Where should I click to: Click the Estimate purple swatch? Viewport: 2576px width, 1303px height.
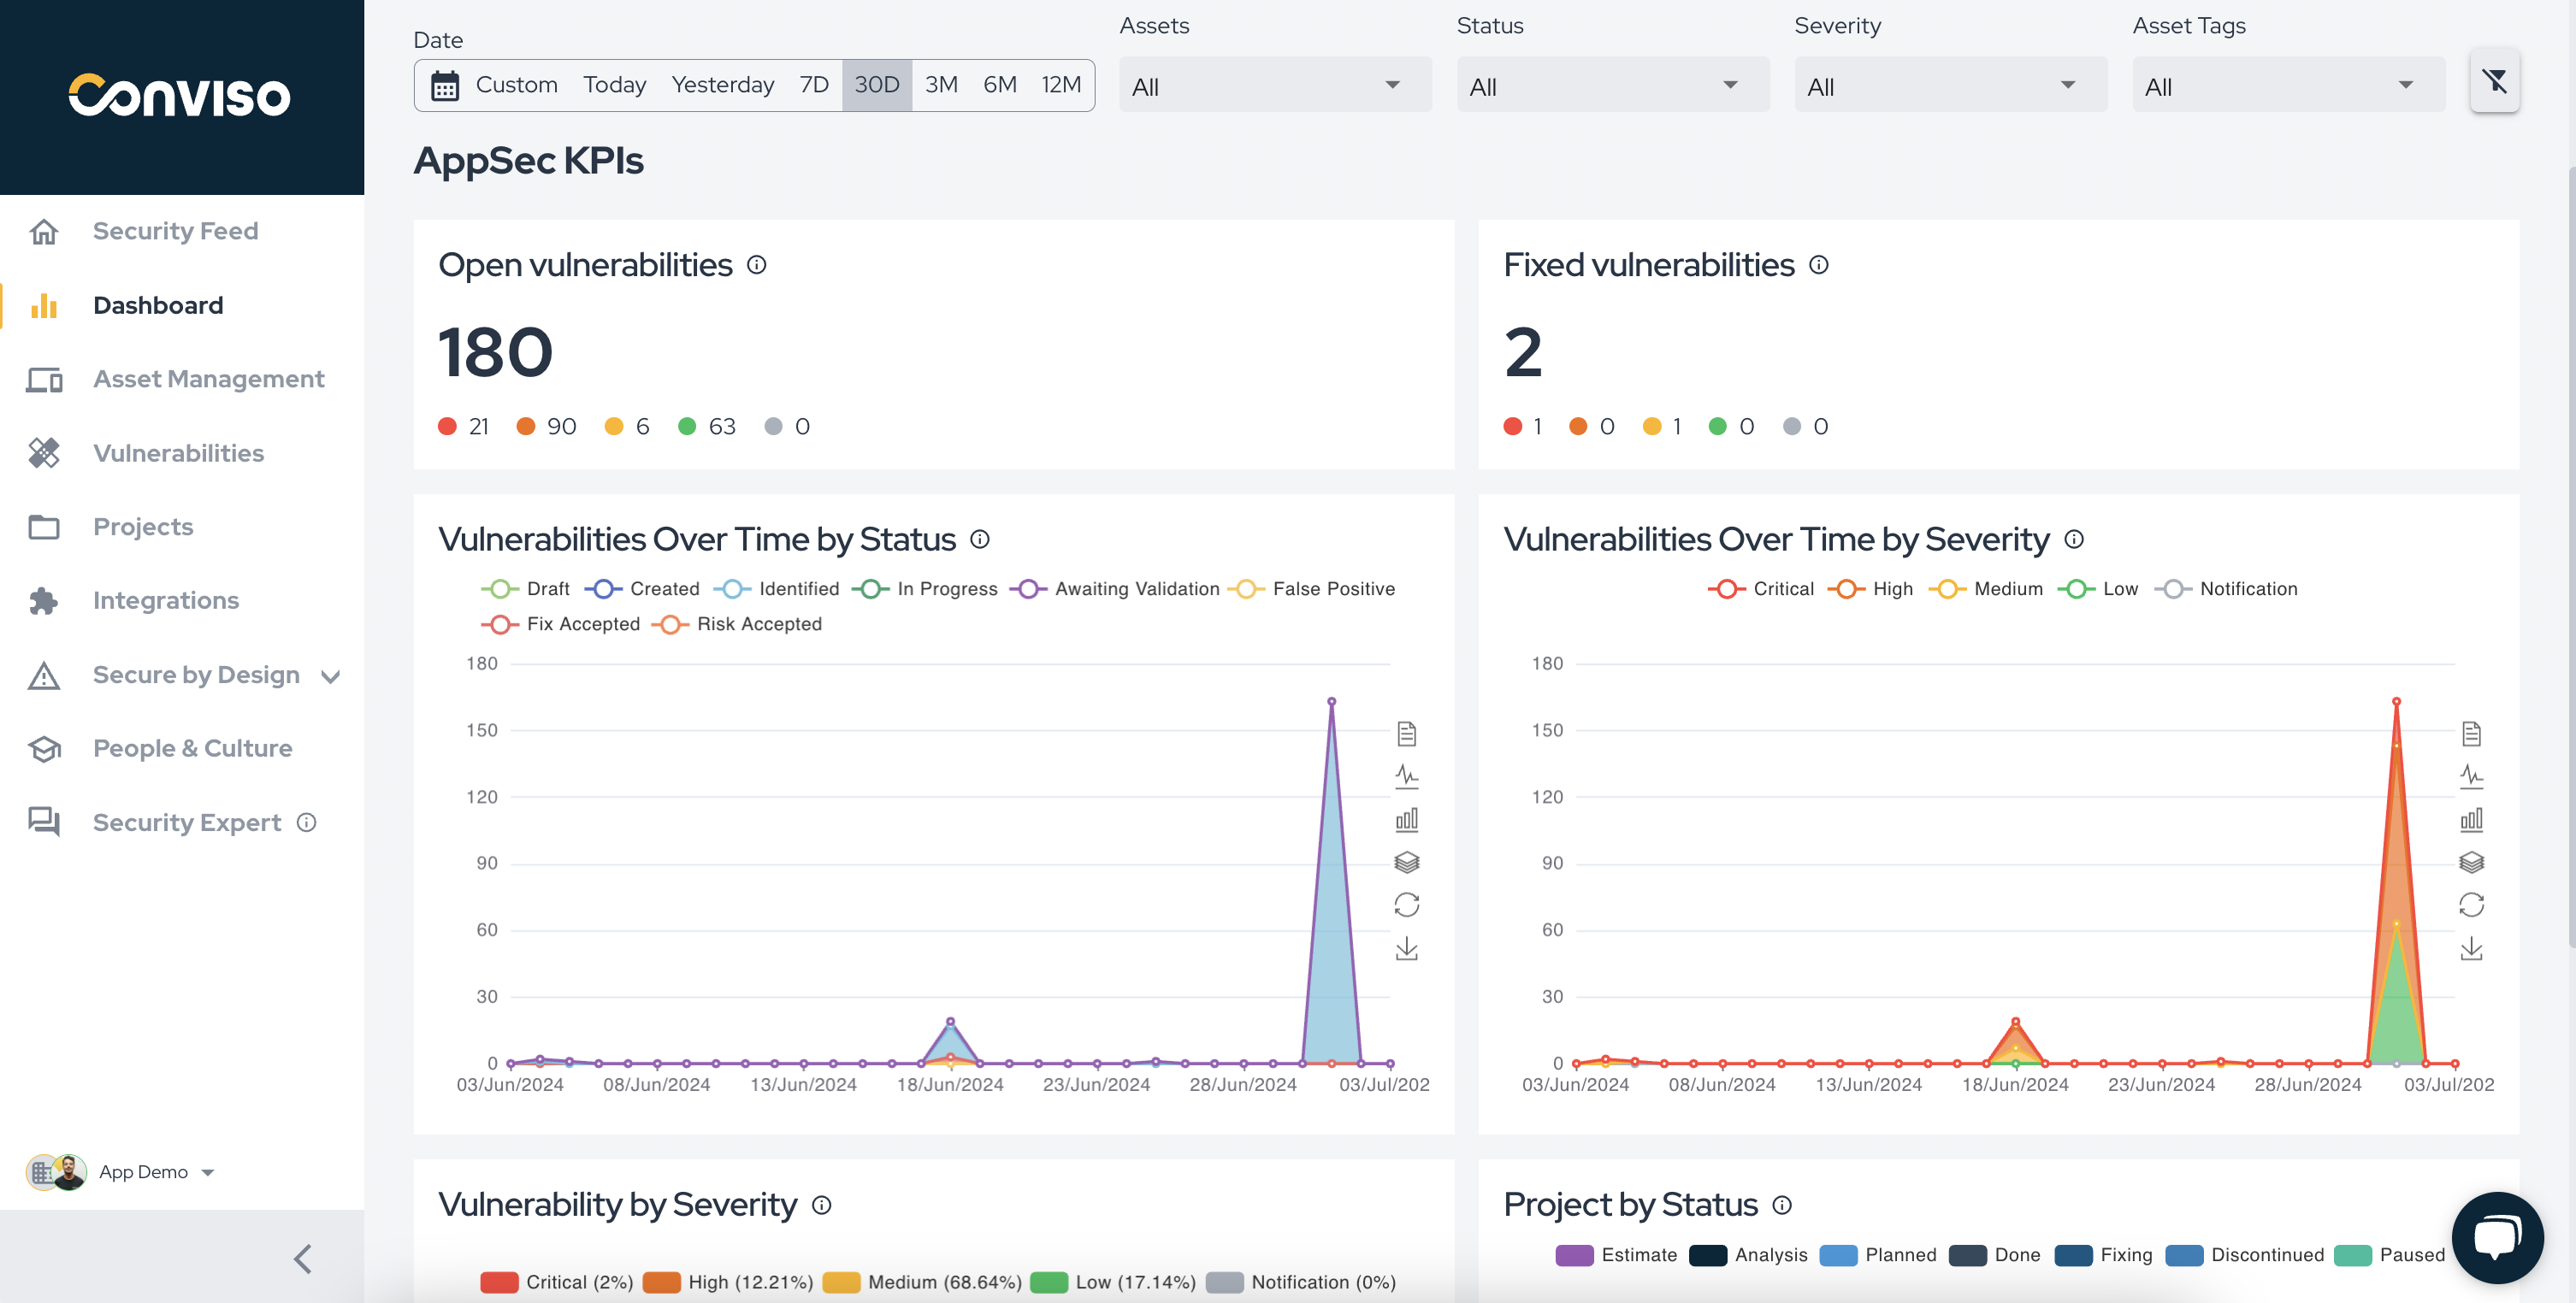coord(1574,1255)
